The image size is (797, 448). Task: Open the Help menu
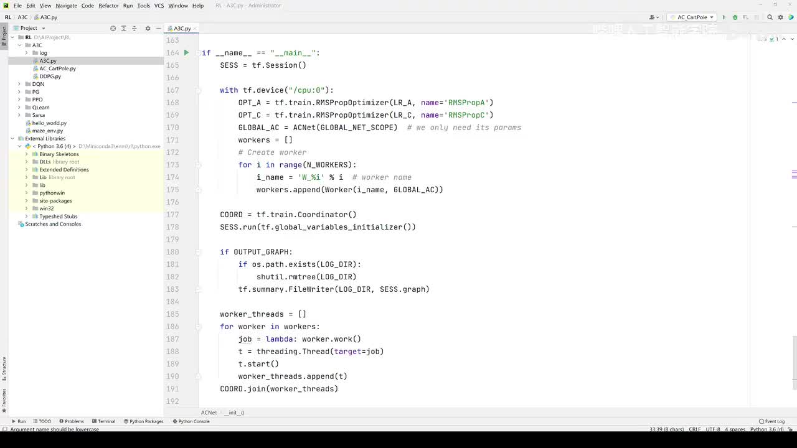point(198,6)
